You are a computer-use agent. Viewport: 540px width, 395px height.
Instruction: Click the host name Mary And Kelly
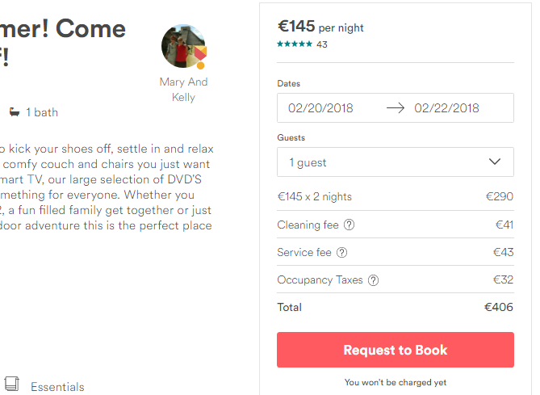(183, 90)
